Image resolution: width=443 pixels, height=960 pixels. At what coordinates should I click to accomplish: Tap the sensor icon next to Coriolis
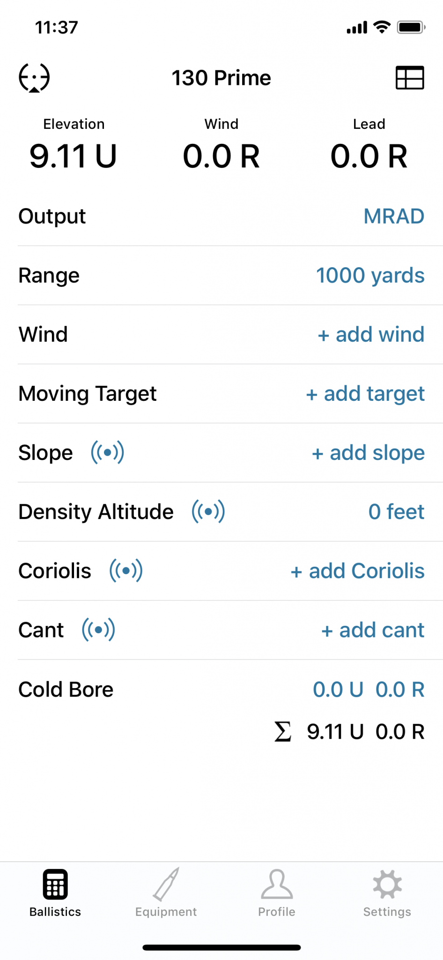tap(126, 570)
